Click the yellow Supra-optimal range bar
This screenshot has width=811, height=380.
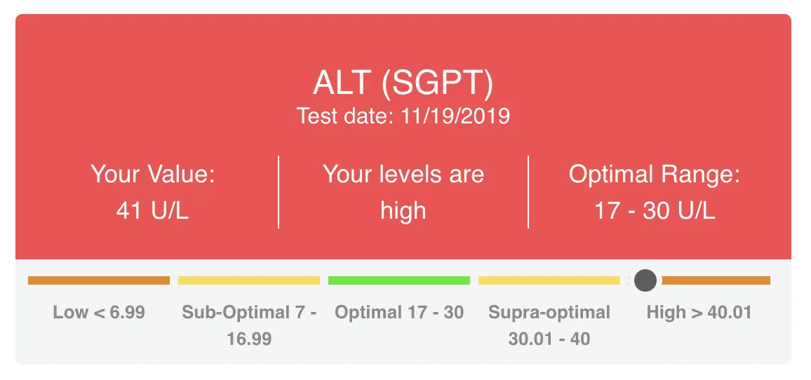pos(549,280)
